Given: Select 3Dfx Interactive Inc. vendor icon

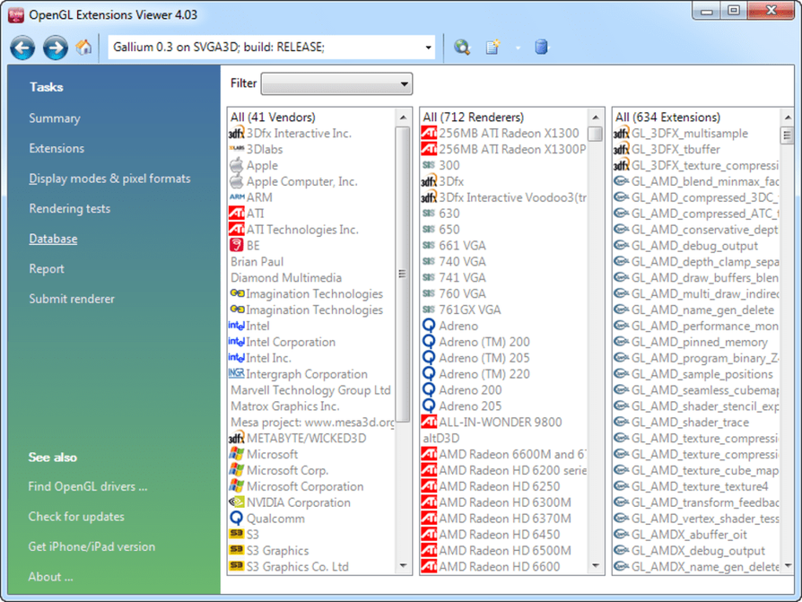Looking at the screenshot, I should (236, 134).
